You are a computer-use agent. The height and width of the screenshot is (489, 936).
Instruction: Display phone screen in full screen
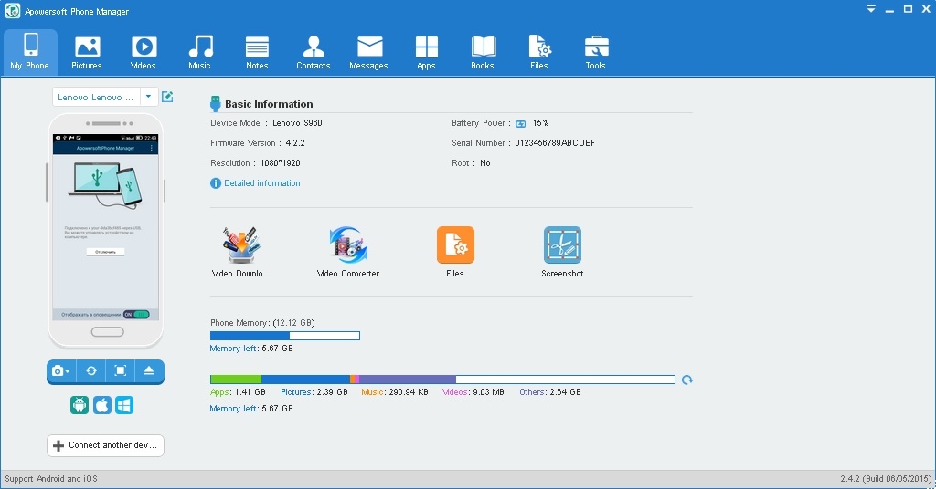pos(121,371)
